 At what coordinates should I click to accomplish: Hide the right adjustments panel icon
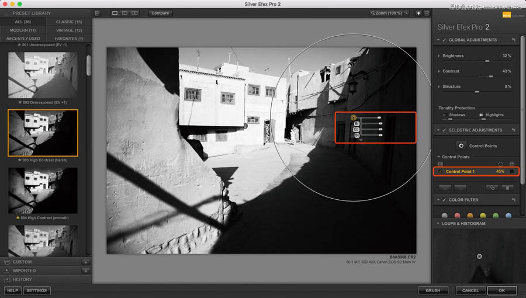[x=427, y=13]
